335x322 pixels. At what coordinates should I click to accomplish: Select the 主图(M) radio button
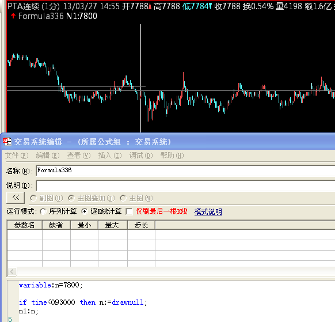[123, 198]
